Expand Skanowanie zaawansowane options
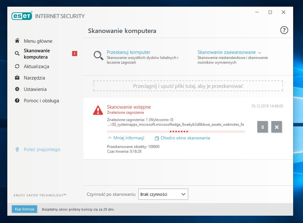The image size is (303, 223). pyautogui.click(x=229, y=52)
